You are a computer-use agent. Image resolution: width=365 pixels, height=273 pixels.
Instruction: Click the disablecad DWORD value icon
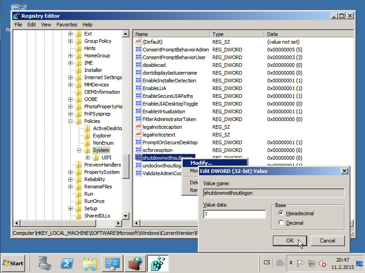[x=139, y=65]
